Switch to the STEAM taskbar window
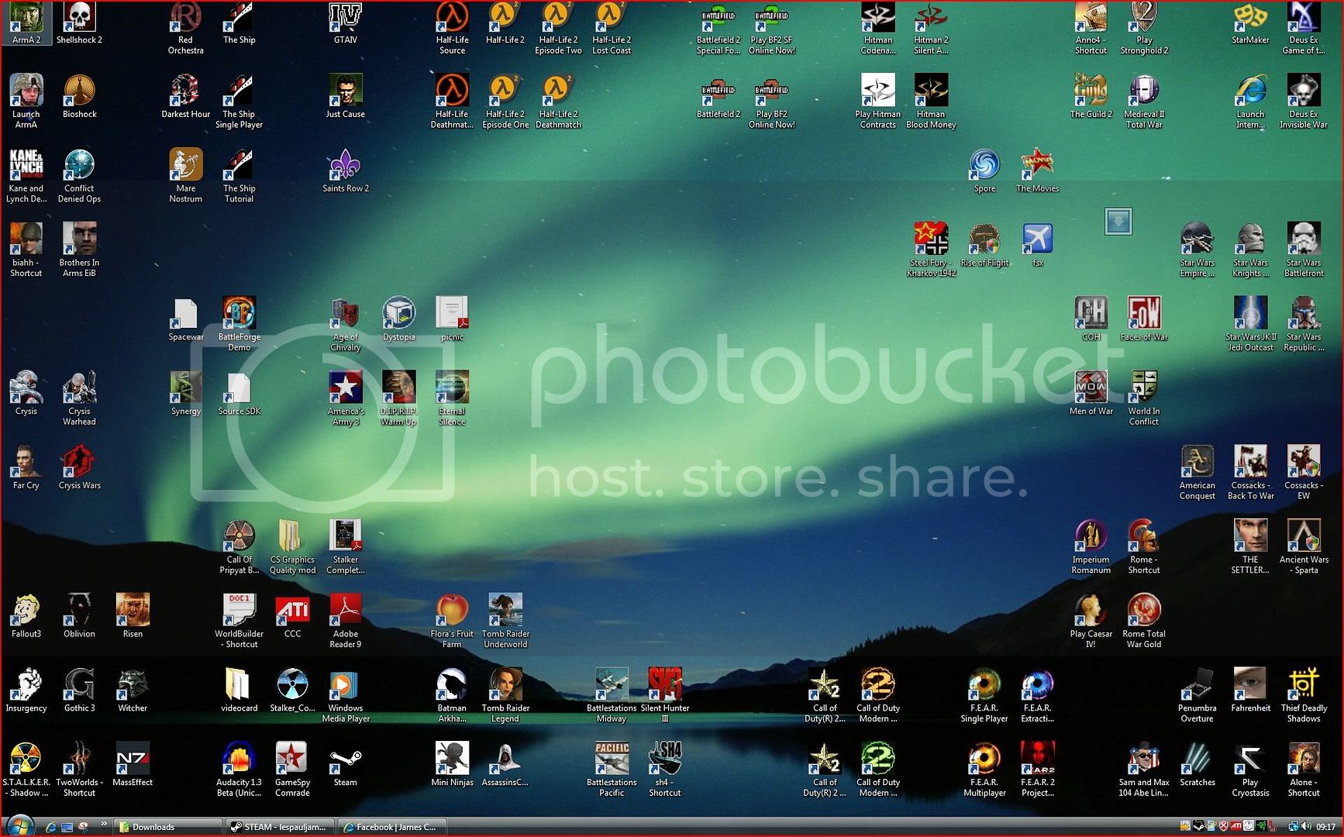This screenshot has width=1344, height=837. (x=281, y=827)
